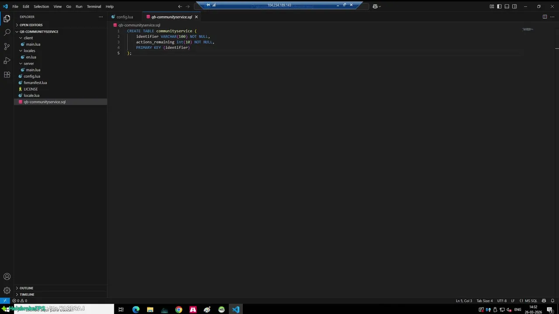Open the editor More Actions ellipsis
Viewport: 559px width, 314px height.
point(552,17)
